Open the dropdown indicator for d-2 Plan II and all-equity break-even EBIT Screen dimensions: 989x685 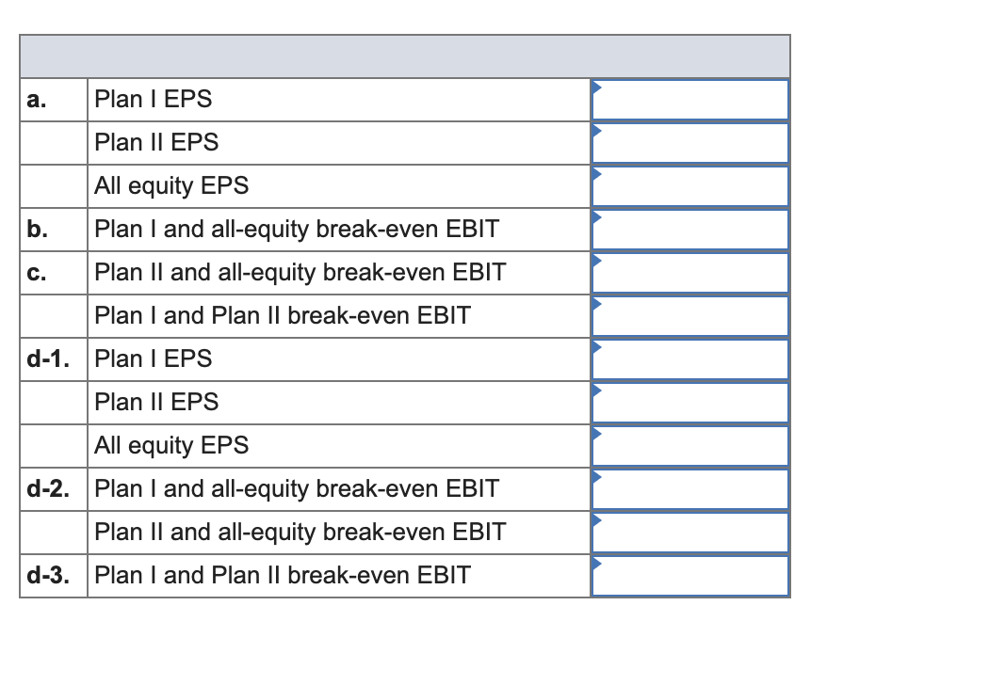(595, 519)
